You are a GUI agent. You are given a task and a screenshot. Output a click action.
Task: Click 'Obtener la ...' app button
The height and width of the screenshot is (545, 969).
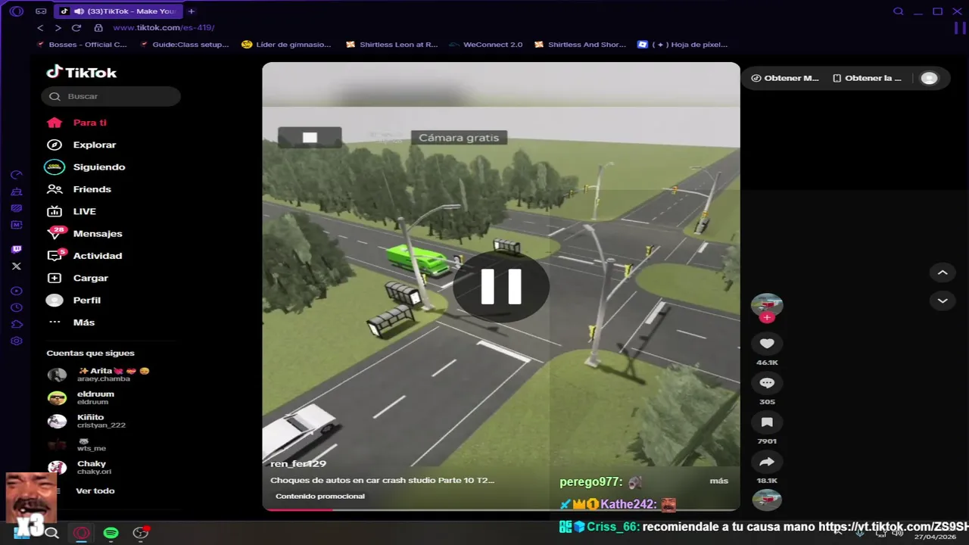(x=868, y=78)
